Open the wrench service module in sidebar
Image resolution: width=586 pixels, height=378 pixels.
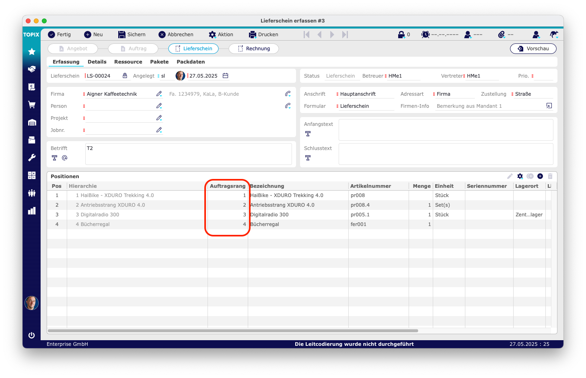(x=32, y=158)
